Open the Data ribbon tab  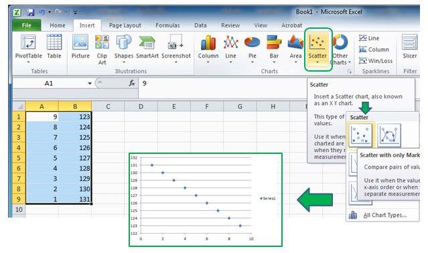pos(200,25)
